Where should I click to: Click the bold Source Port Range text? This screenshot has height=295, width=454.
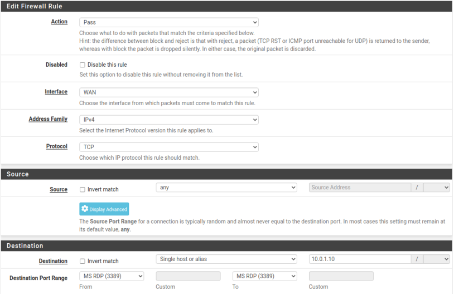(113, 222)
